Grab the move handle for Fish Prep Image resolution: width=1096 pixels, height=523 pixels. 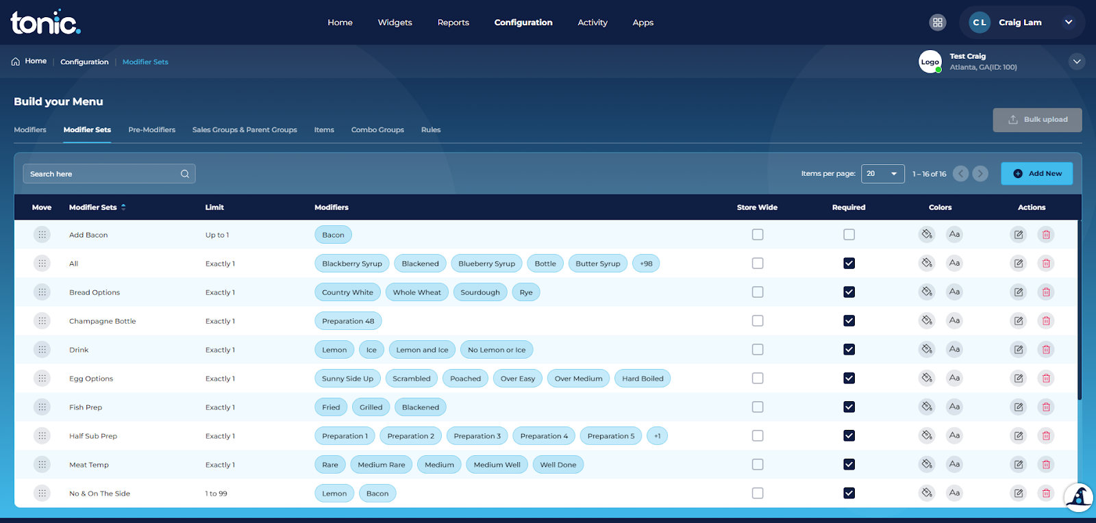coord(42,407)
